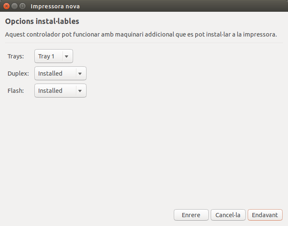
Task: Minimize the Impressora nova dialog
Action: [14, 6]
